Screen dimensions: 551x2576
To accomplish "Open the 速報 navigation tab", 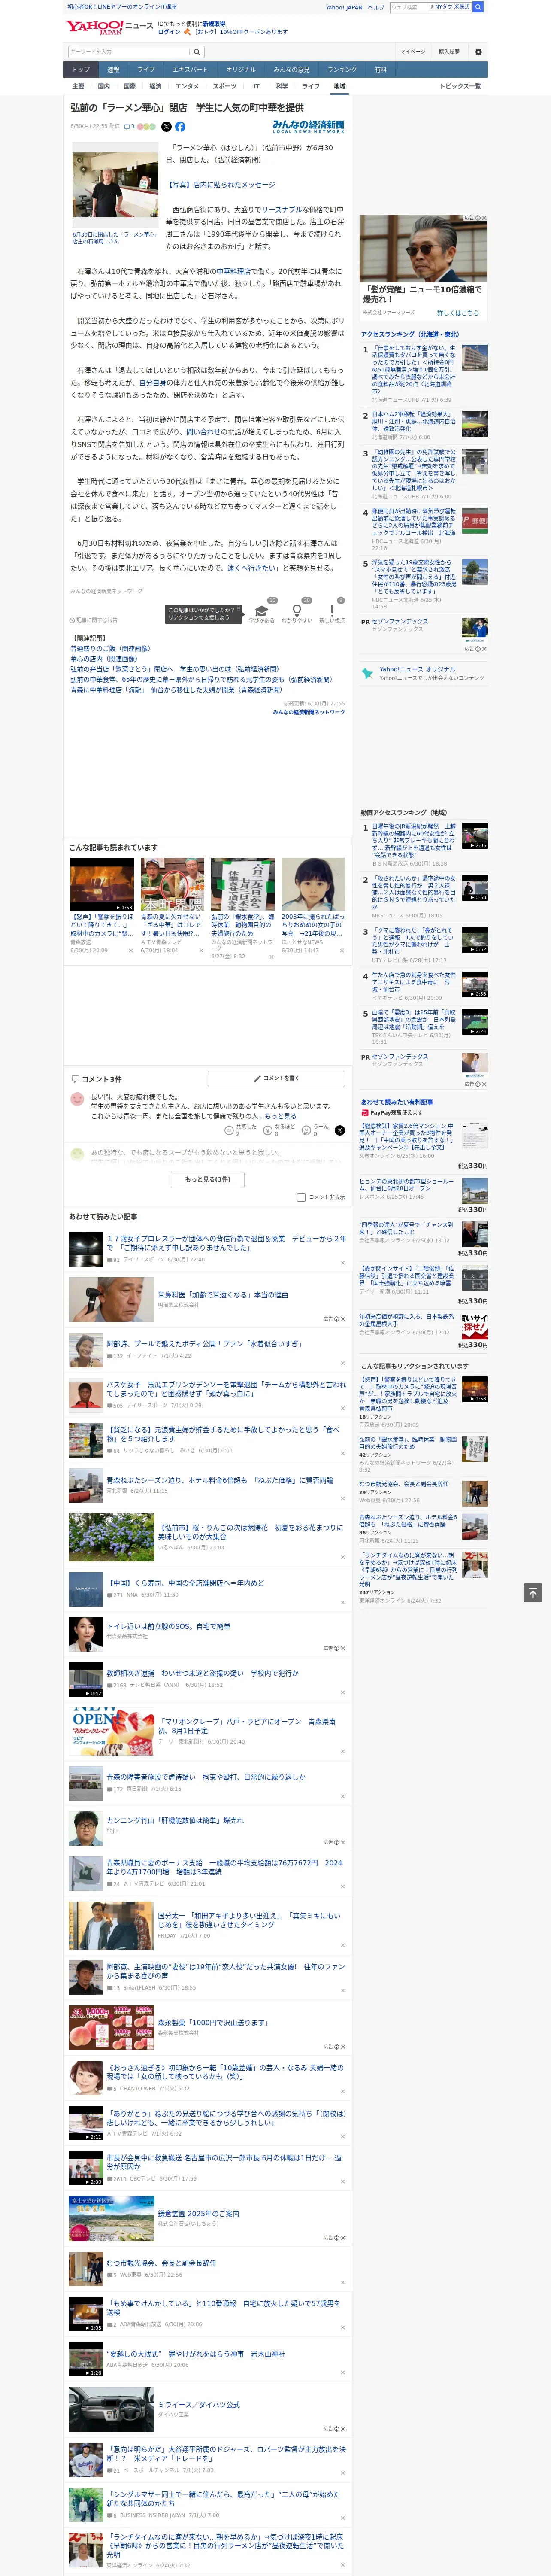I will point(113,70).
